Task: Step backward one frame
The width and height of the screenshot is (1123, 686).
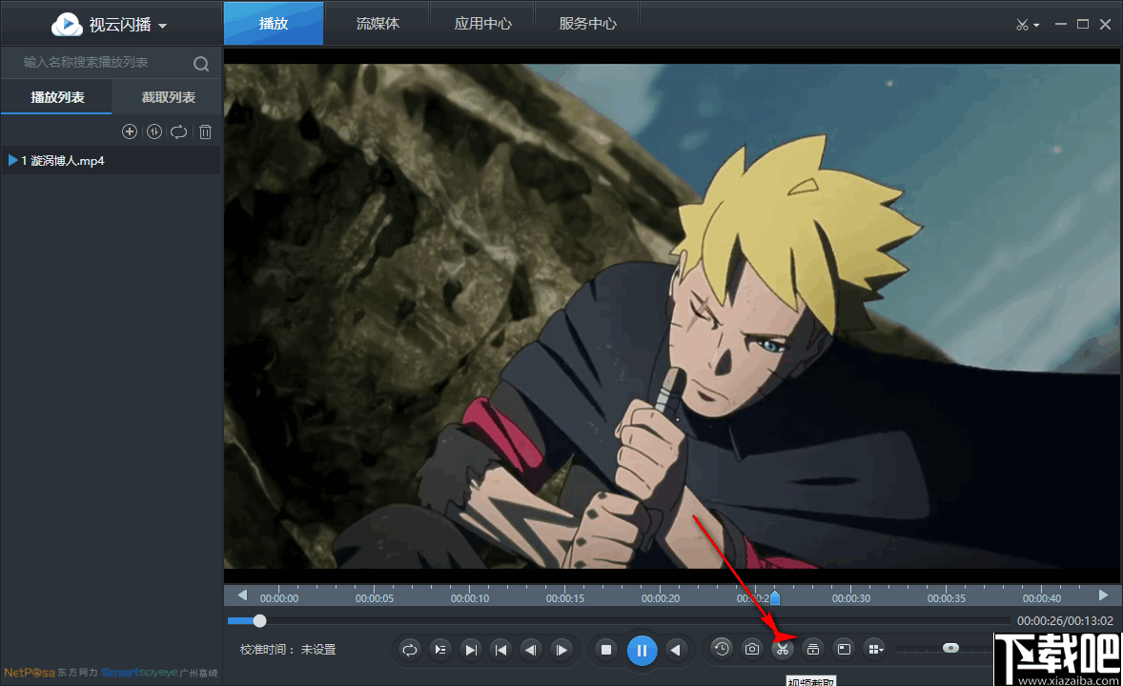Action: 531,650
